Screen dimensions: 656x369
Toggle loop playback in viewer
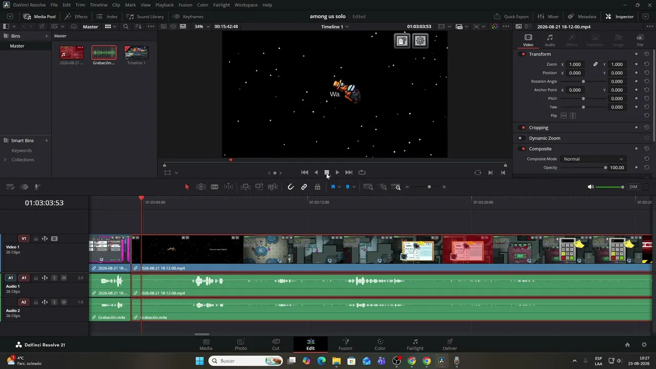pyautogui.click(x=362, y=173)
